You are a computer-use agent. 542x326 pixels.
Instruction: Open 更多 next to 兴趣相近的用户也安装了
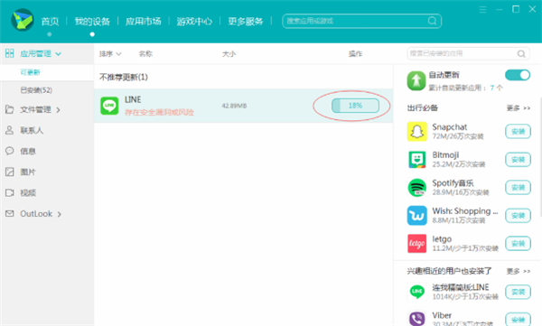pos(519,271)
